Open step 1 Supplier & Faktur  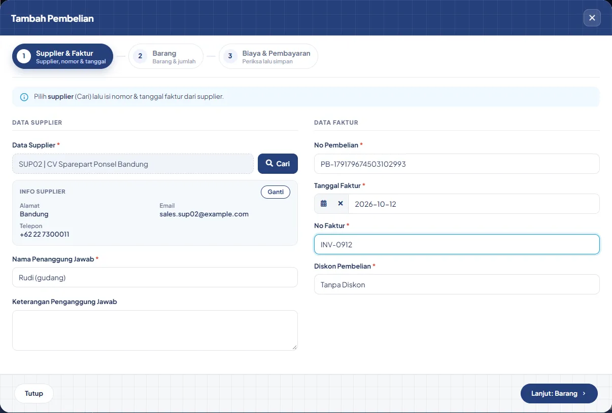coord(62,56)
